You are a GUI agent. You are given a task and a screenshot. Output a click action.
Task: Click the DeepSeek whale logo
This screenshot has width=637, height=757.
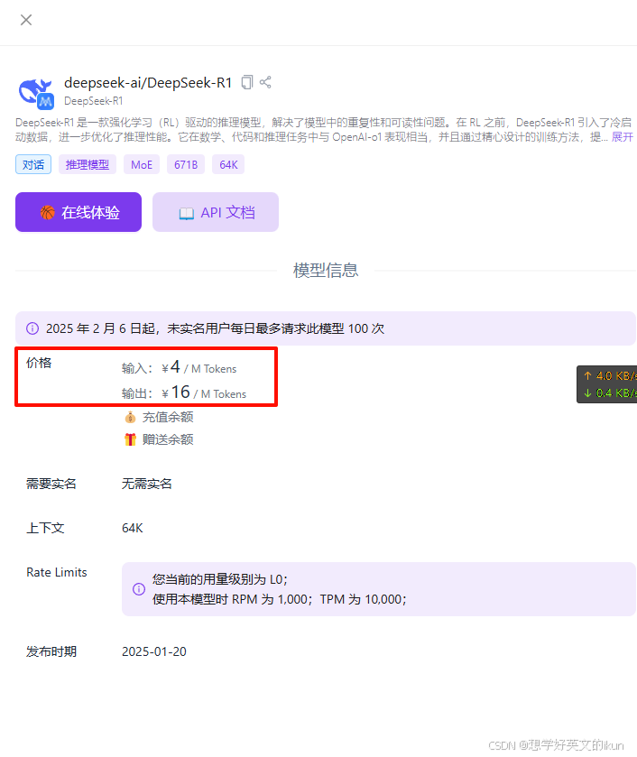(36, 92)
